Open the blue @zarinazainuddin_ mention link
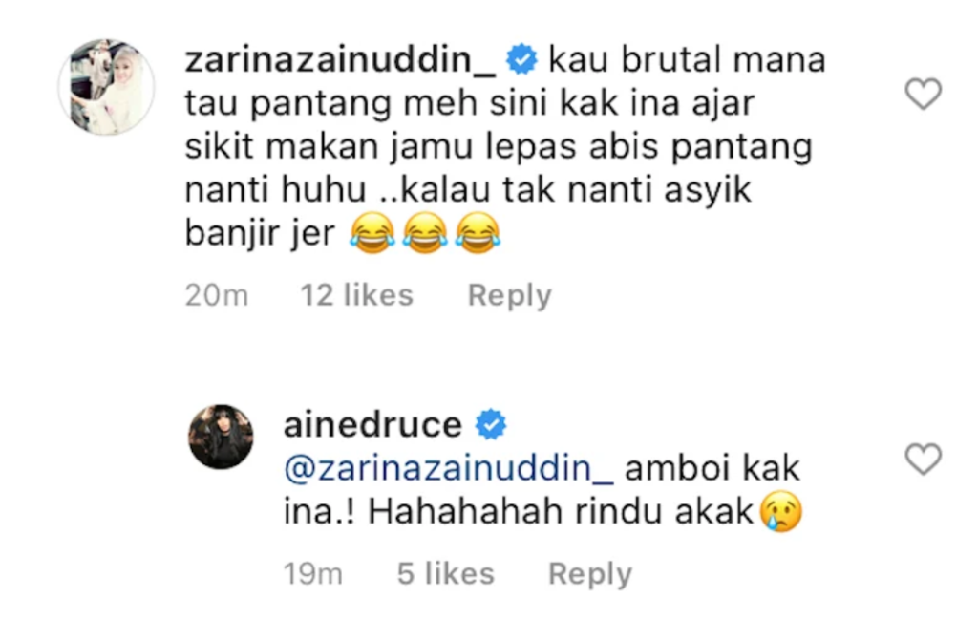 [449, 468]
